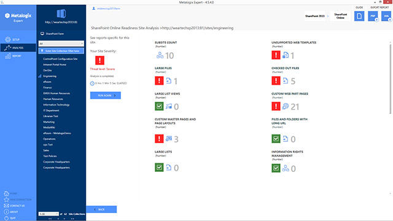Click the user account icon at top
Screen dimensions: 393x221
click(94, 9)
